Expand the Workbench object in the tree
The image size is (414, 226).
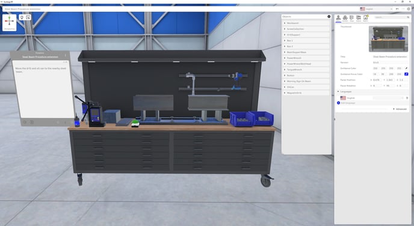click(285, 23)
